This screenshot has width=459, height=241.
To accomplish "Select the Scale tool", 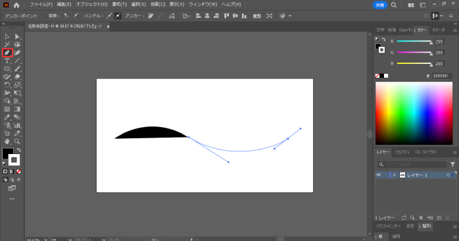I will [x=17, y=85].
